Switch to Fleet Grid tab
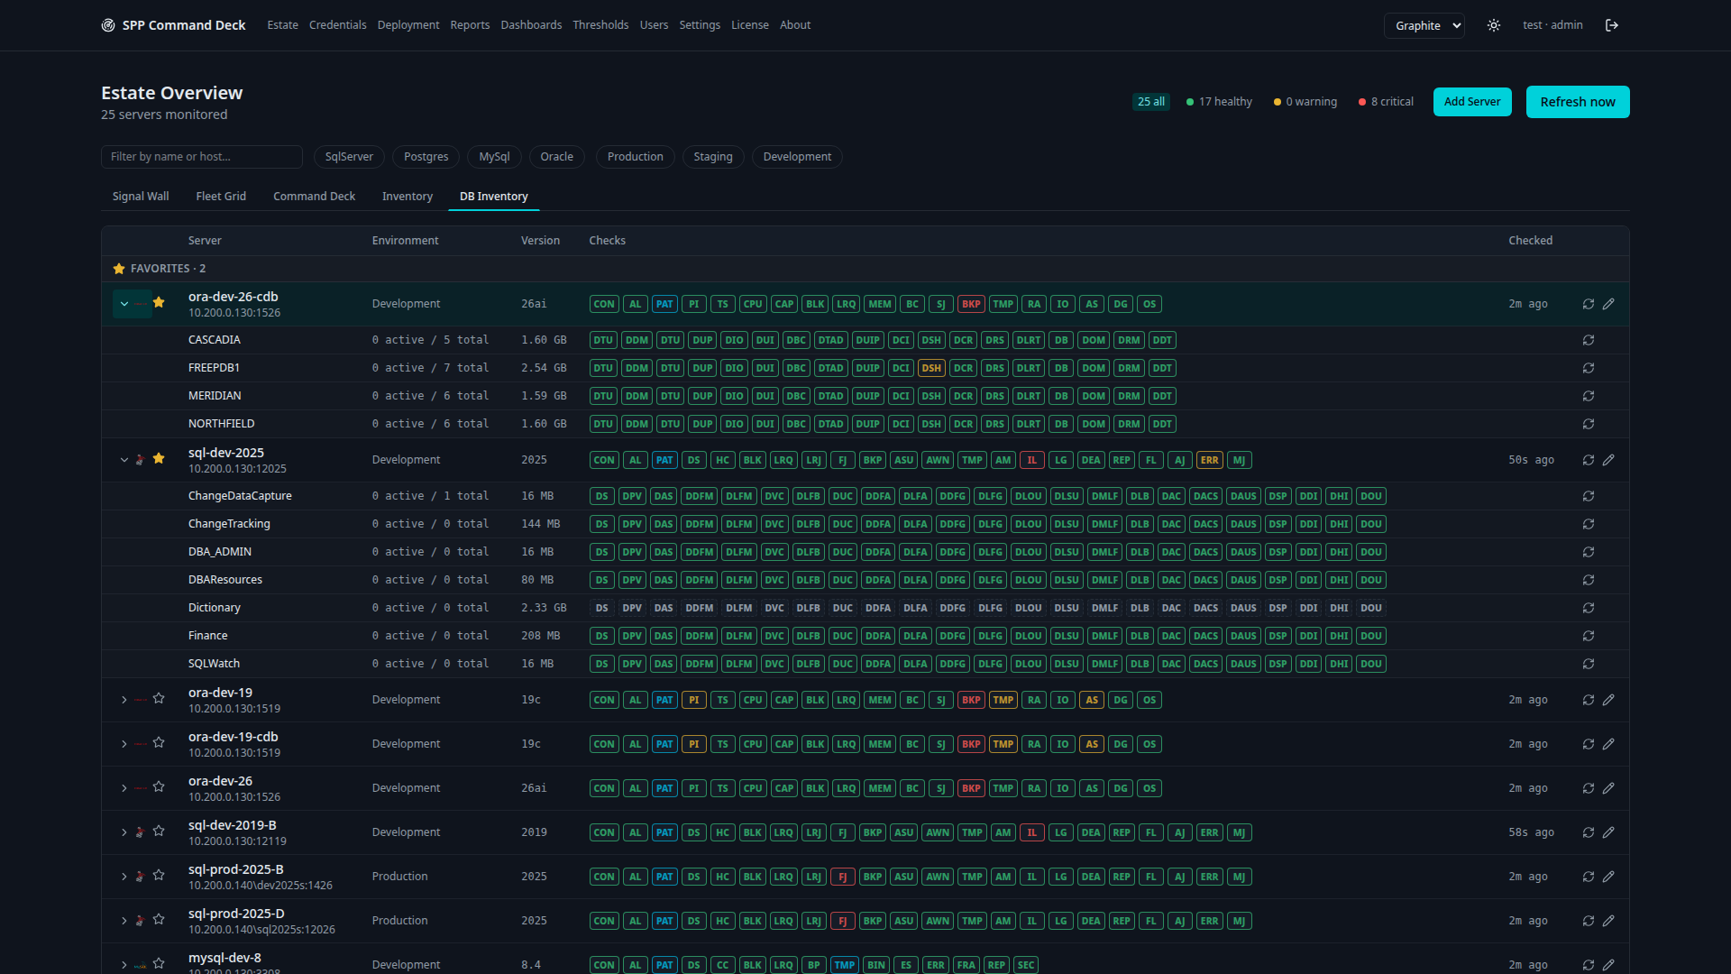 (221, 197)
